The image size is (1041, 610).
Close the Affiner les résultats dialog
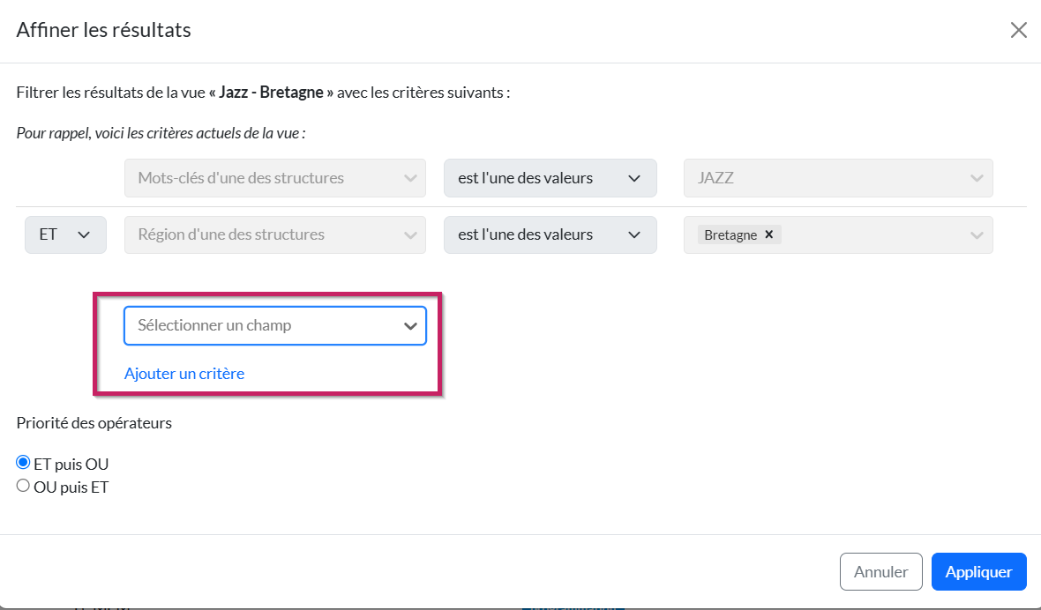click(1018, 31)
